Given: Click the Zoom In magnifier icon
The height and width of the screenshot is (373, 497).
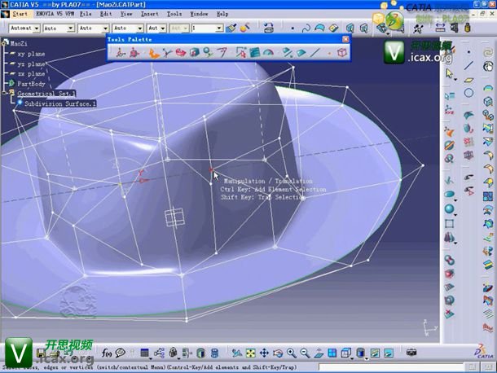Looking at the screenshot, I should [291, 353].
